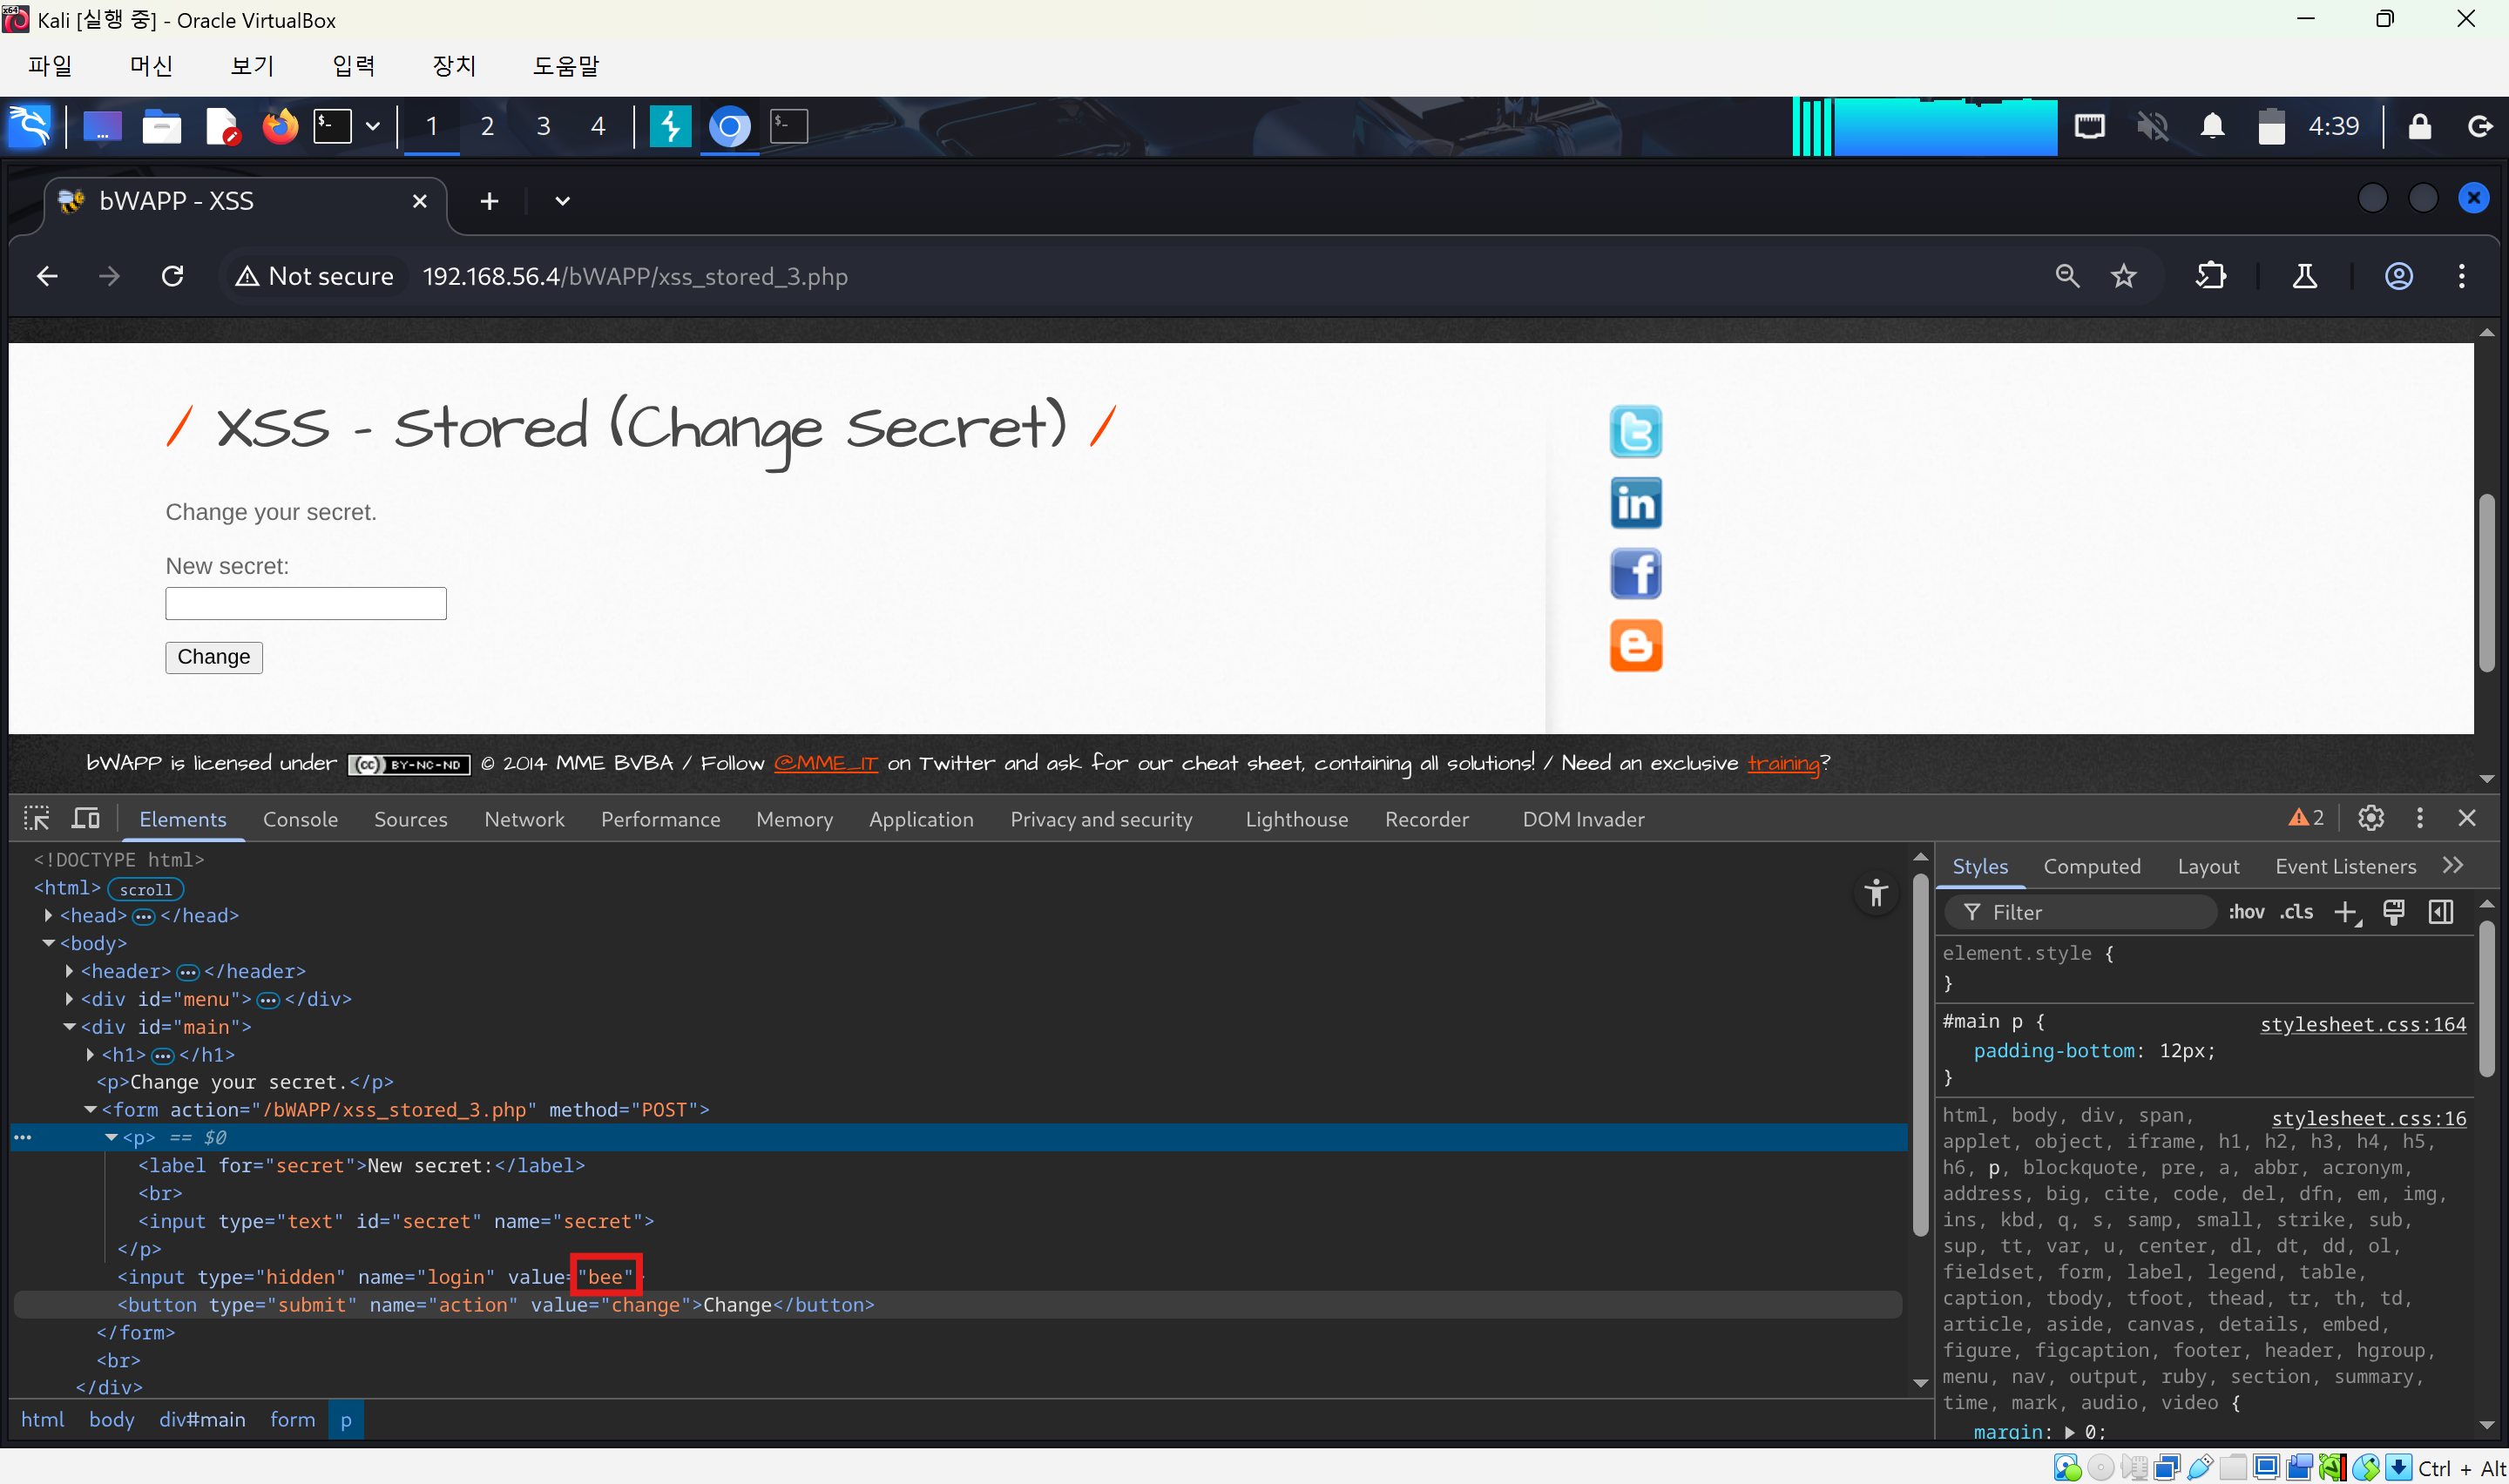Open the training link in footer

(1782, 763)
